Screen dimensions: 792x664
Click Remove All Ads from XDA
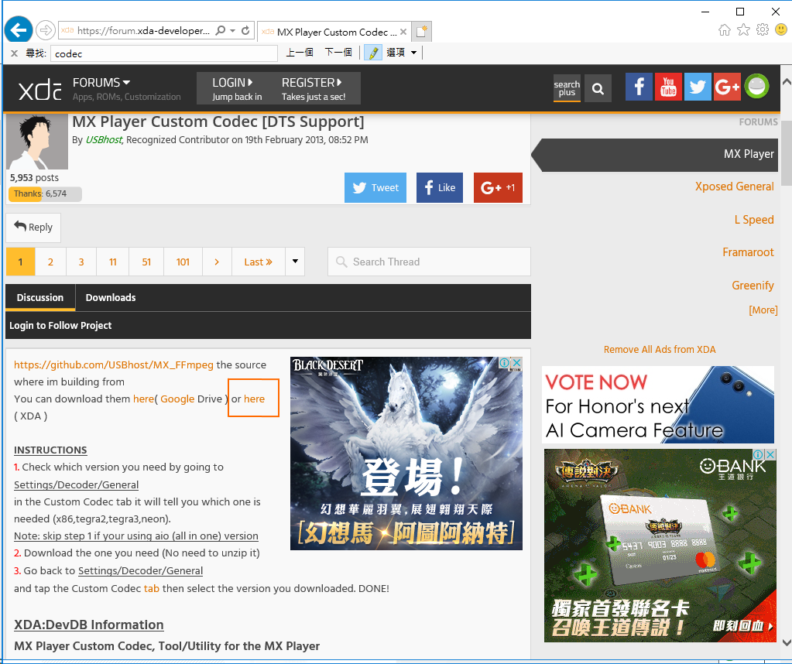point(660,350)
